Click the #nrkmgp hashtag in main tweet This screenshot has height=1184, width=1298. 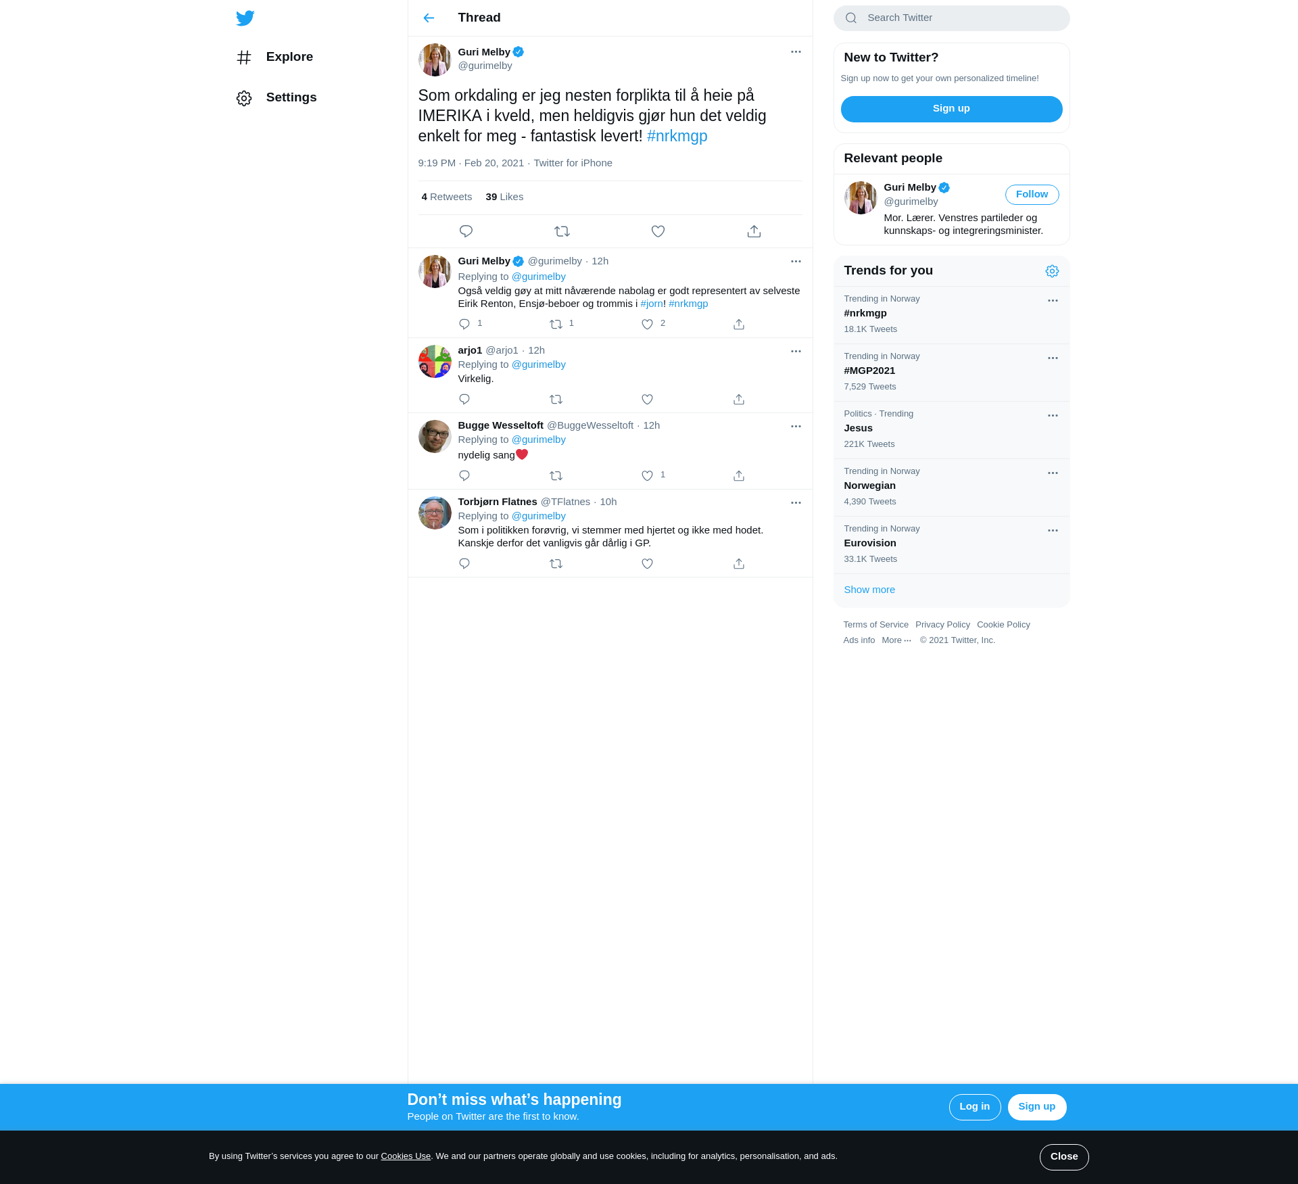click(x=677, y=136)
